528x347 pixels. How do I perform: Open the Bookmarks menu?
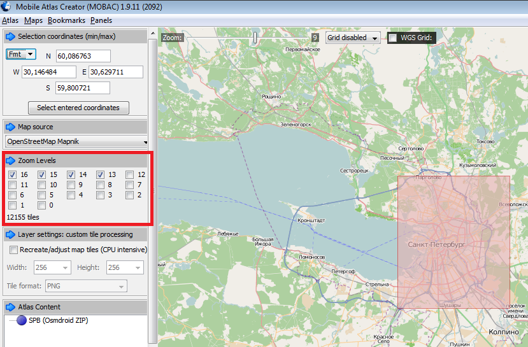tap(66, 20)
